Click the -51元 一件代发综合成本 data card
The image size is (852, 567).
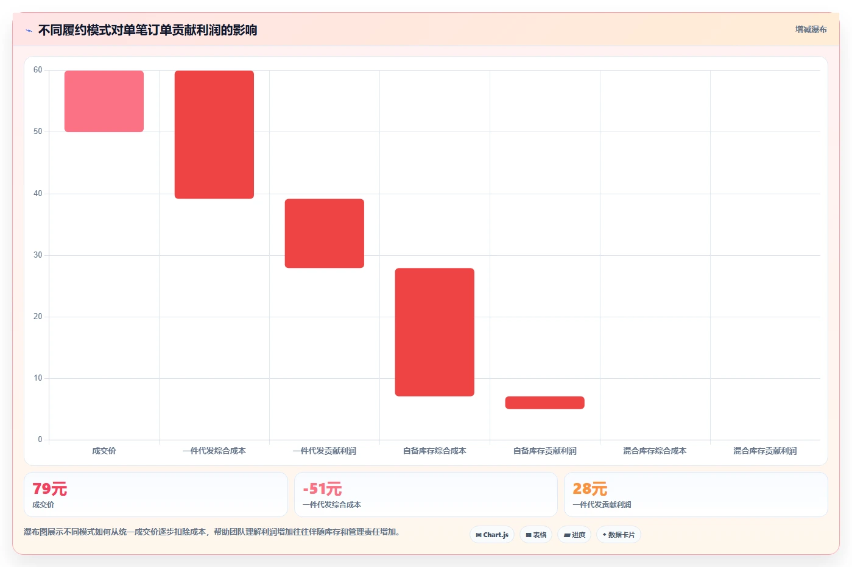(x=426, y=495)
